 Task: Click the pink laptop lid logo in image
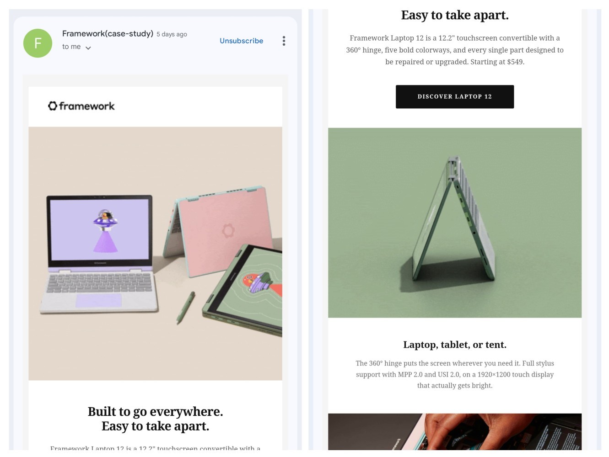tap(228, 230)
